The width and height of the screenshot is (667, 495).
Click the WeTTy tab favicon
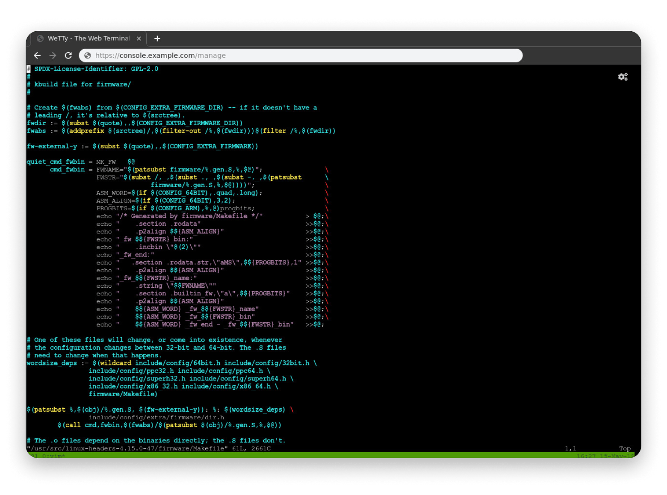40,38
